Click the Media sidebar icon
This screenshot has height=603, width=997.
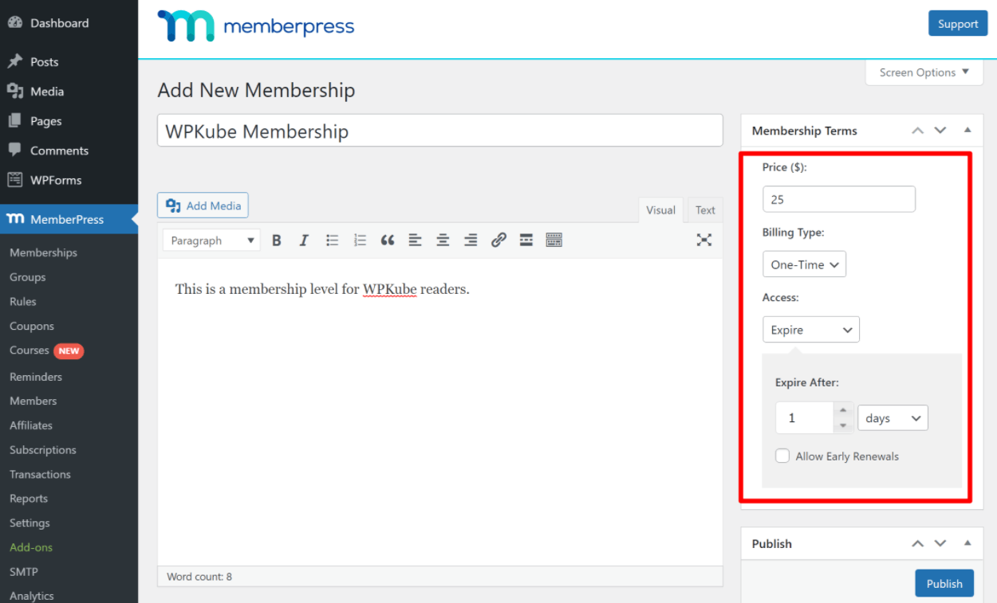(15, 92)
